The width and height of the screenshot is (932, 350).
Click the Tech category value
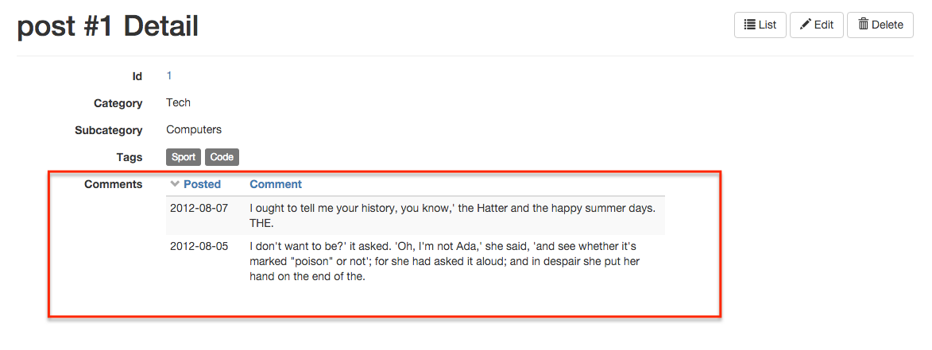[178, 102]
